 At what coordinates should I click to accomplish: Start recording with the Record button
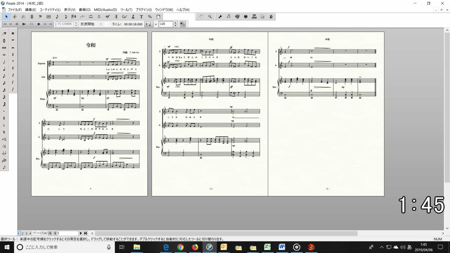[39, 24]
